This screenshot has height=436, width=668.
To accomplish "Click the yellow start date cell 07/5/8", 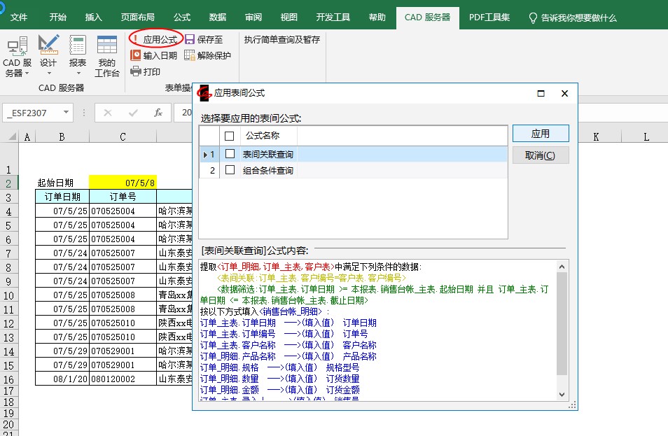I will tap(123, 183).
